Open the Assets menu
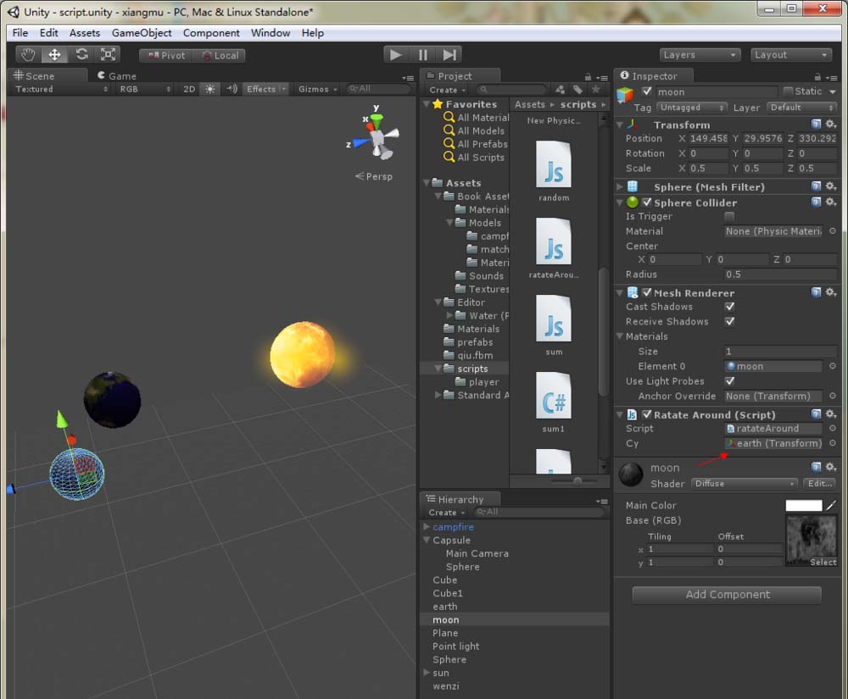 tap(84, 33)
